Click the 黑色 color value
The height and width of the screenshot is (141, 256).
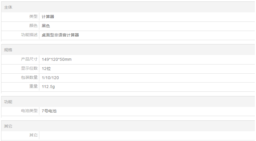tap(46, 26)
